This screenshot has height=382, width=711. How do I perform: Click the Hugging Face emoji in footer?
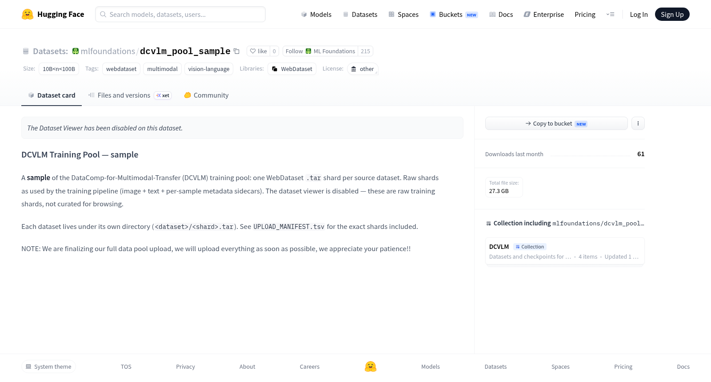[371, 366]
